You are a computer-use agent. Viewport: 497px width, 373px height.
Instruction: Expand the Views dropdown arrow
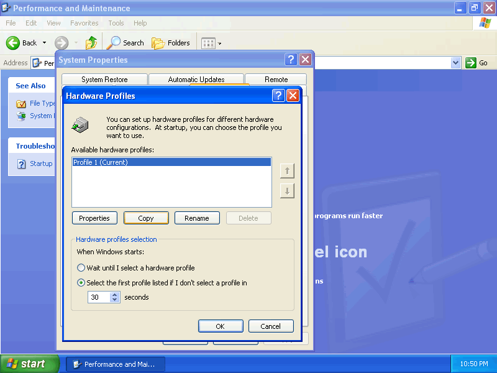pyautogui.click(x=219, y=44)
